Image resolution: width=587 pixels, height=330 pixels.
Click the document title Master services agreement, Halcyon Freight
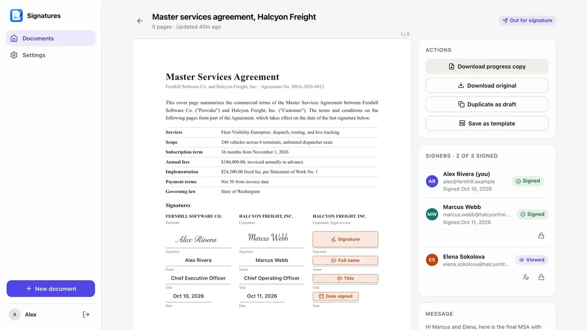tap(234, 17)
